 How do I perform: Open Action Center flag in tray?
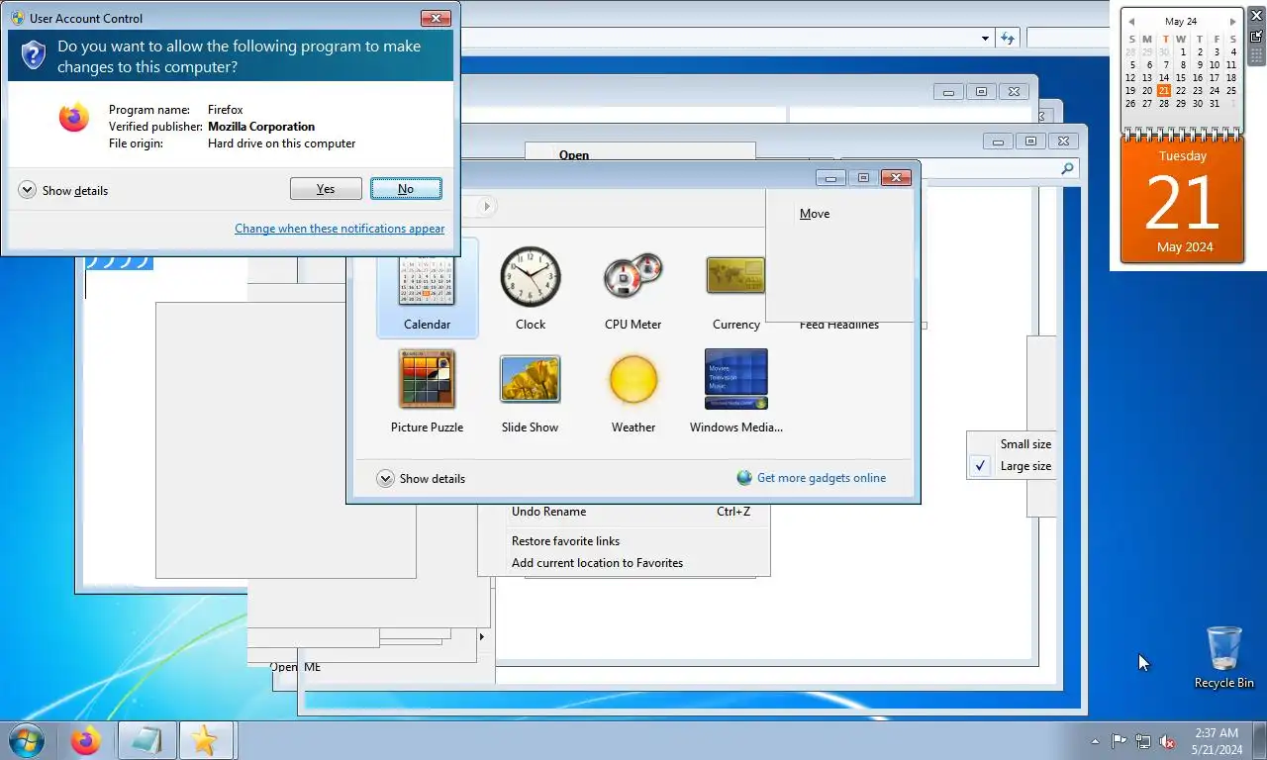(x=1119, y=741)
